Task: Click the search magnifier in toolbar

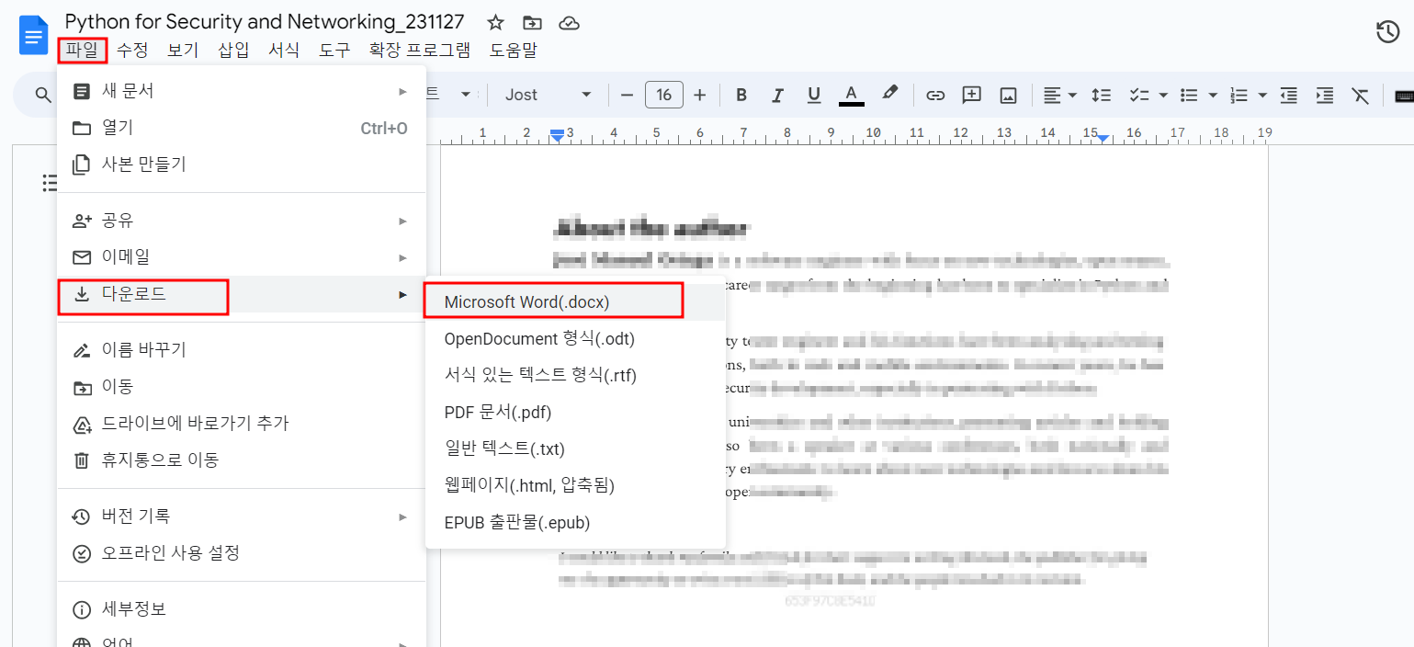Action: pos(43,95)
